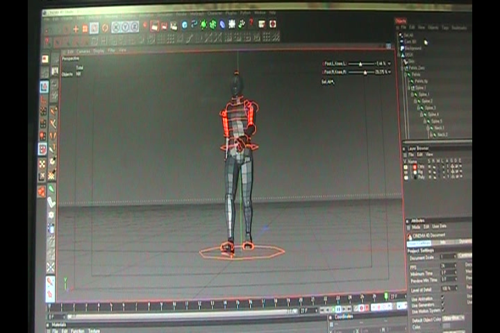This screenshot has width=500, height=333.
Task: Toggle visibility of Ctrls layer in Layer Browser
Action: (406, 167)
